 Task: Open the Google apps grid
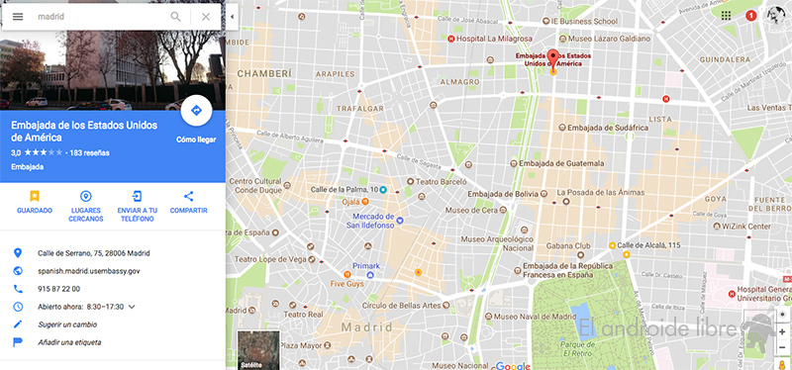[x=726, y=16]
